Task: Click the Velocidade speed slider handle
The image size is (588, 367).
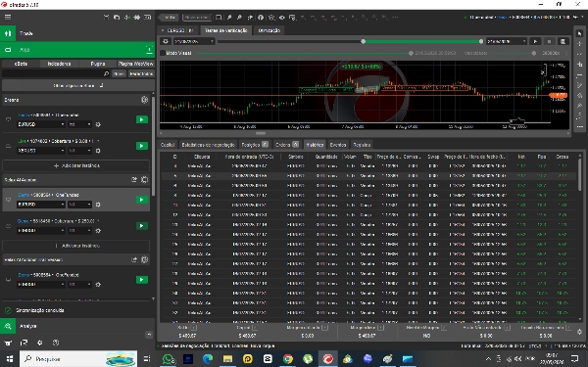Action: click(534, 53)
